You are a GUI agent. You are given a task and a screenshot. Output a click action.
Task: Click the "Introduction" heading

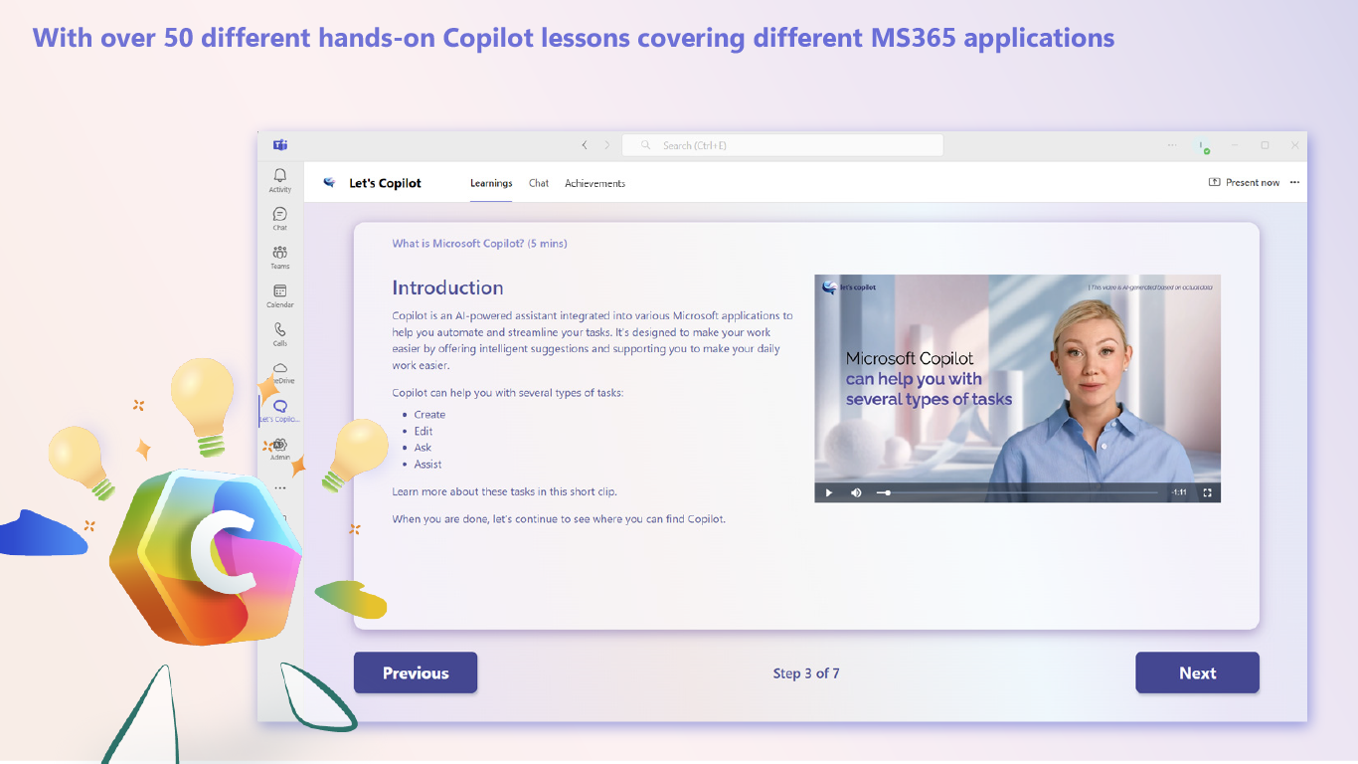(447, 287)
